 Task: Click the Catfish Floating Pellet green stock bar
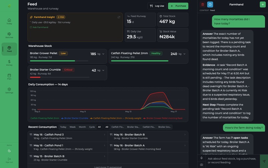(140, 61)
